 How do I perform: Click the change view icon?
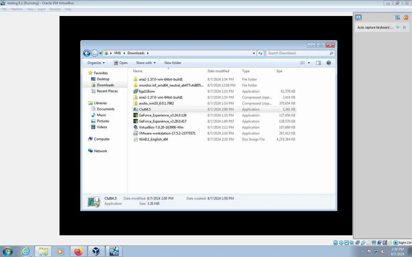point(303,63)
